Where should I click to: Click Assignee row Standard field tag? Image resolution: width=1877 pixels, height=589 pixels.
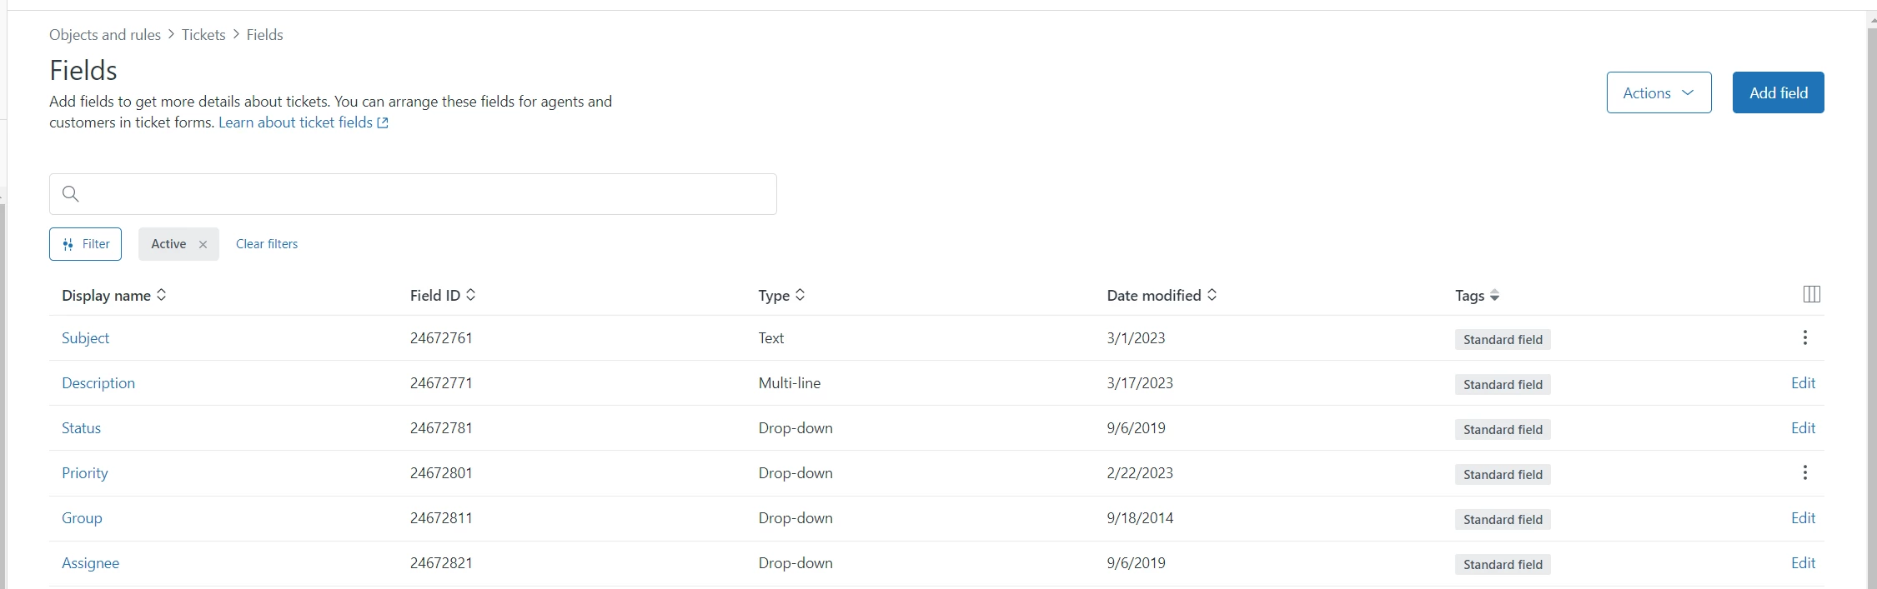(1503, 565)
